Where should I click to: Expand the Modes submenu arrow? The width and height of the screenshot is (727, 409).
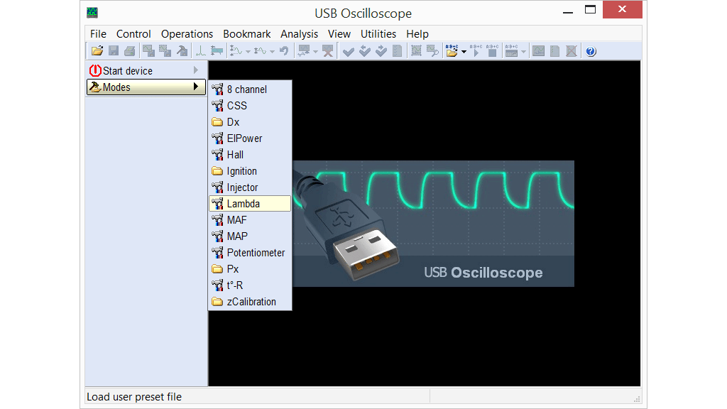tap(196, 87)
